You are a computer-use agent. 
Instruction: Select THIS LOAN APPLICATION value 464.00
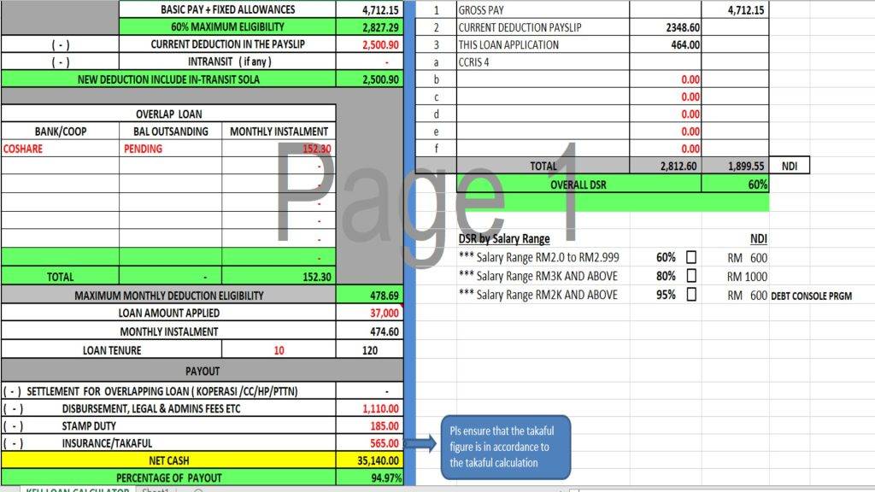click(665, 44)
